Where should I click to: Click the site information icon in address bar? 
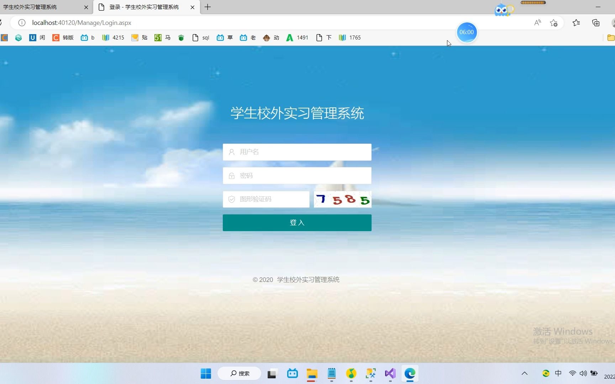click(21, 22)
